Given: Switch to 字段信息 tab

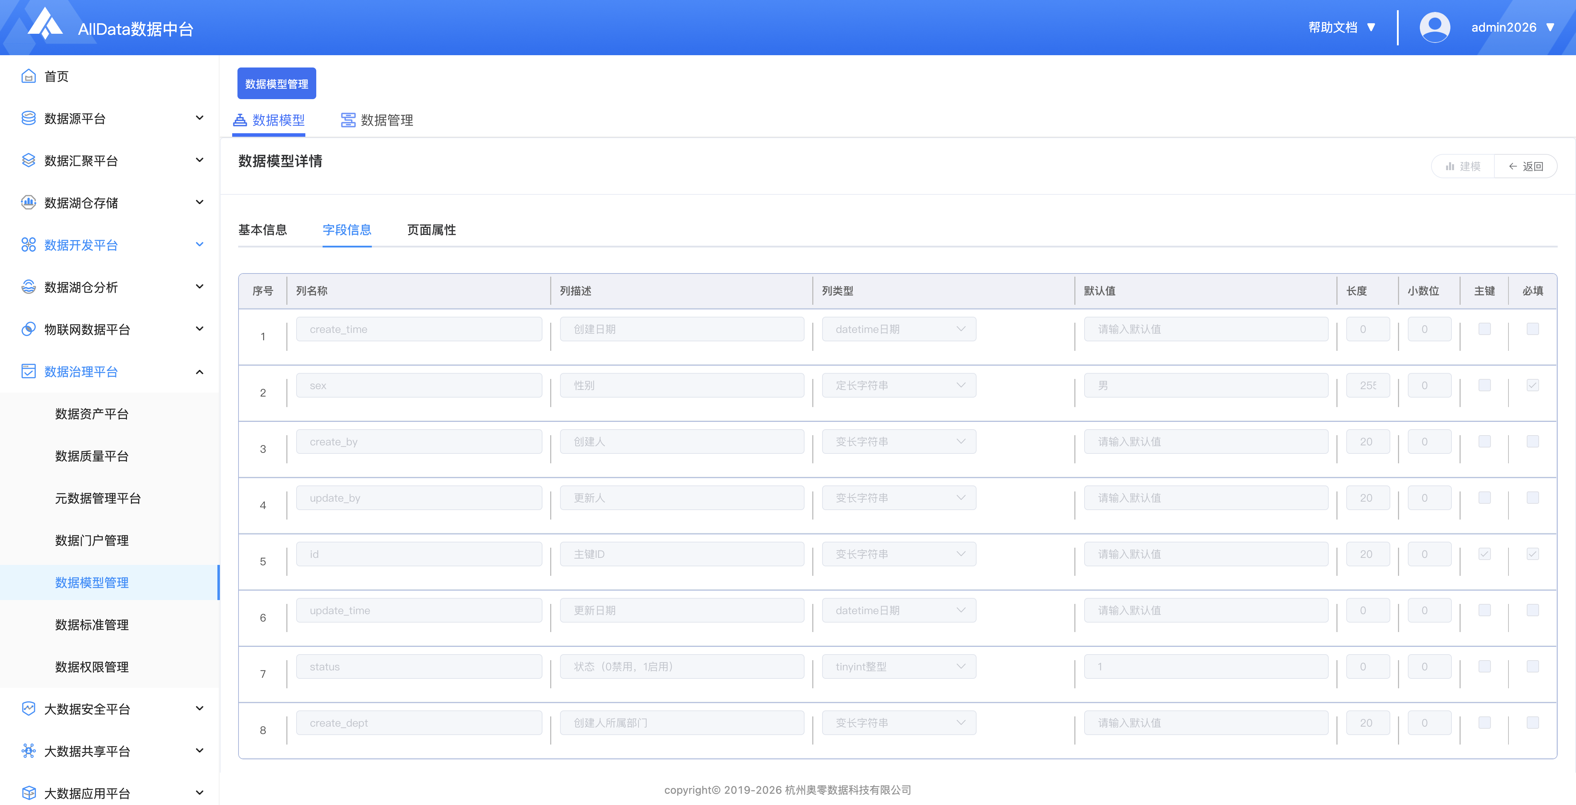Looking at the screenshot, I should [347, 230].
